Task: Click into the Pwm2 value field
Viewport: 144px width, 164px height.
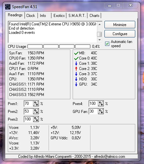Action: point(29,111)
